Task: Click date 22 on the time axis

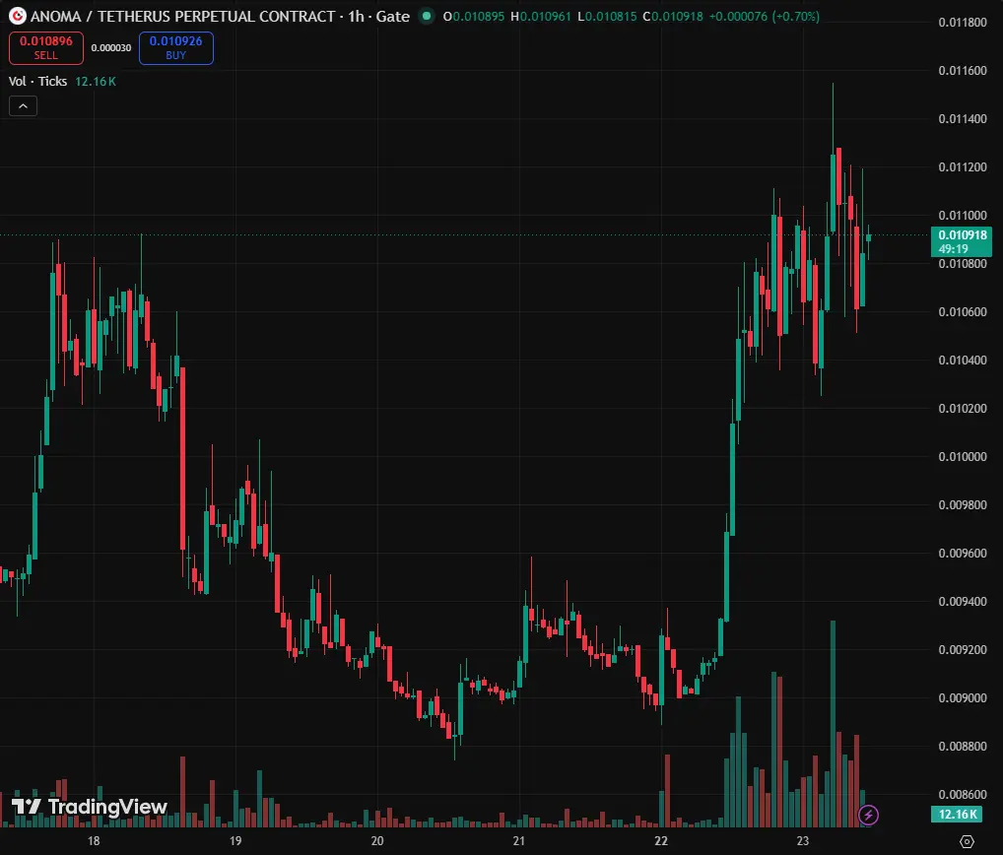Action: pyautogui.click(x=661, y=841)
